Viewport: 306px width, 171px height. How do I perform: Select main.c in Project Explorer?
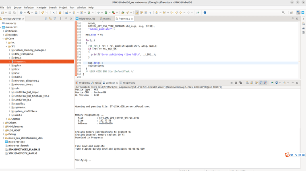(18, 77)
